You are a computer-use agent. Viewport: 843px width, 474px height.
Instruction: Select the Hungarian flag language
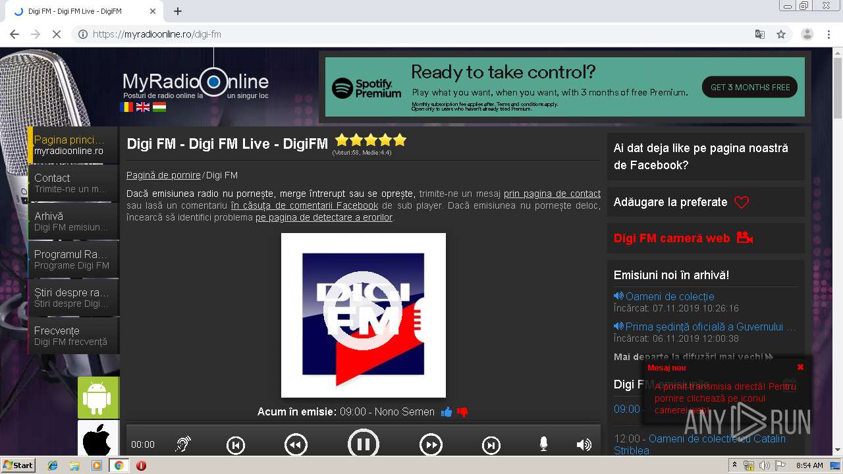(159, 107)
